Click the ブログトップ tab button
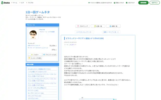The height and width of the screenshot is (100, 161). point(83,26)
